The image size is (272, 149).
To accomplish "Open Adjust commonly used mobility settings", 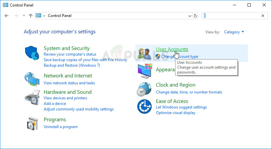I will pyautogui.click(x=79, y=109).
